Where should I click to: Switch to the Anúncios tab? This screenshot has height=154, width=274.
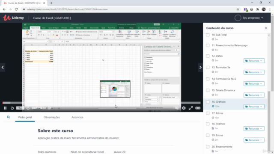(77, 117)
